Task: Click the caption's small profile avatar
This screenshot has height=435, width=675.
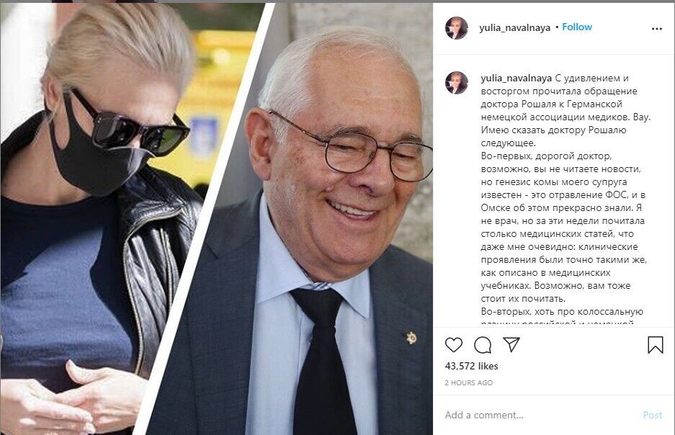Action: click(x=456, y=83)
